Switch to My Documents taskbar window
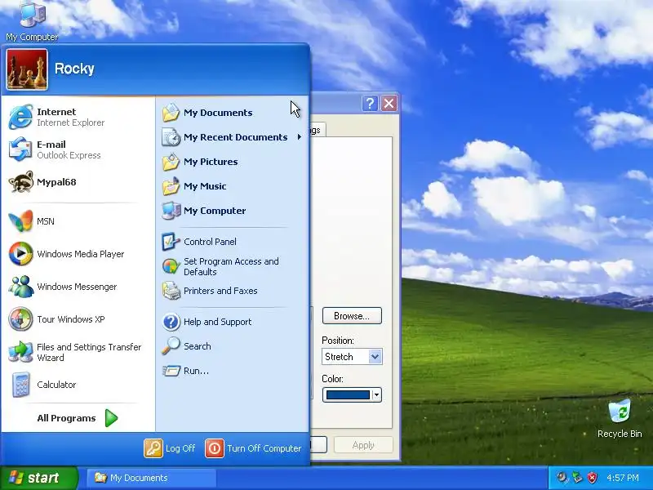This screenshot has width=653, height=490. point(152,478)
